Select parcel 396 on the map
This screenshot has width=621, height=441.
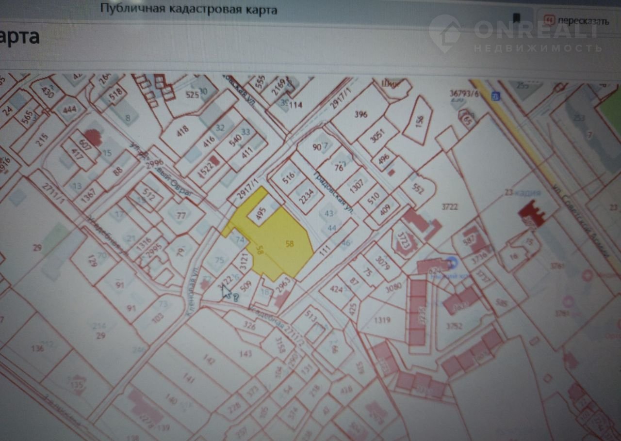click(x=360, y=115)
